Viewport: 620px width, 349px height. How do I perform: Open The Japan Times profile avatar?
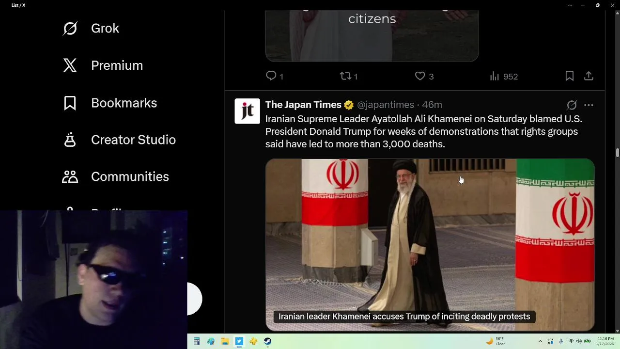tap(247, 111)
